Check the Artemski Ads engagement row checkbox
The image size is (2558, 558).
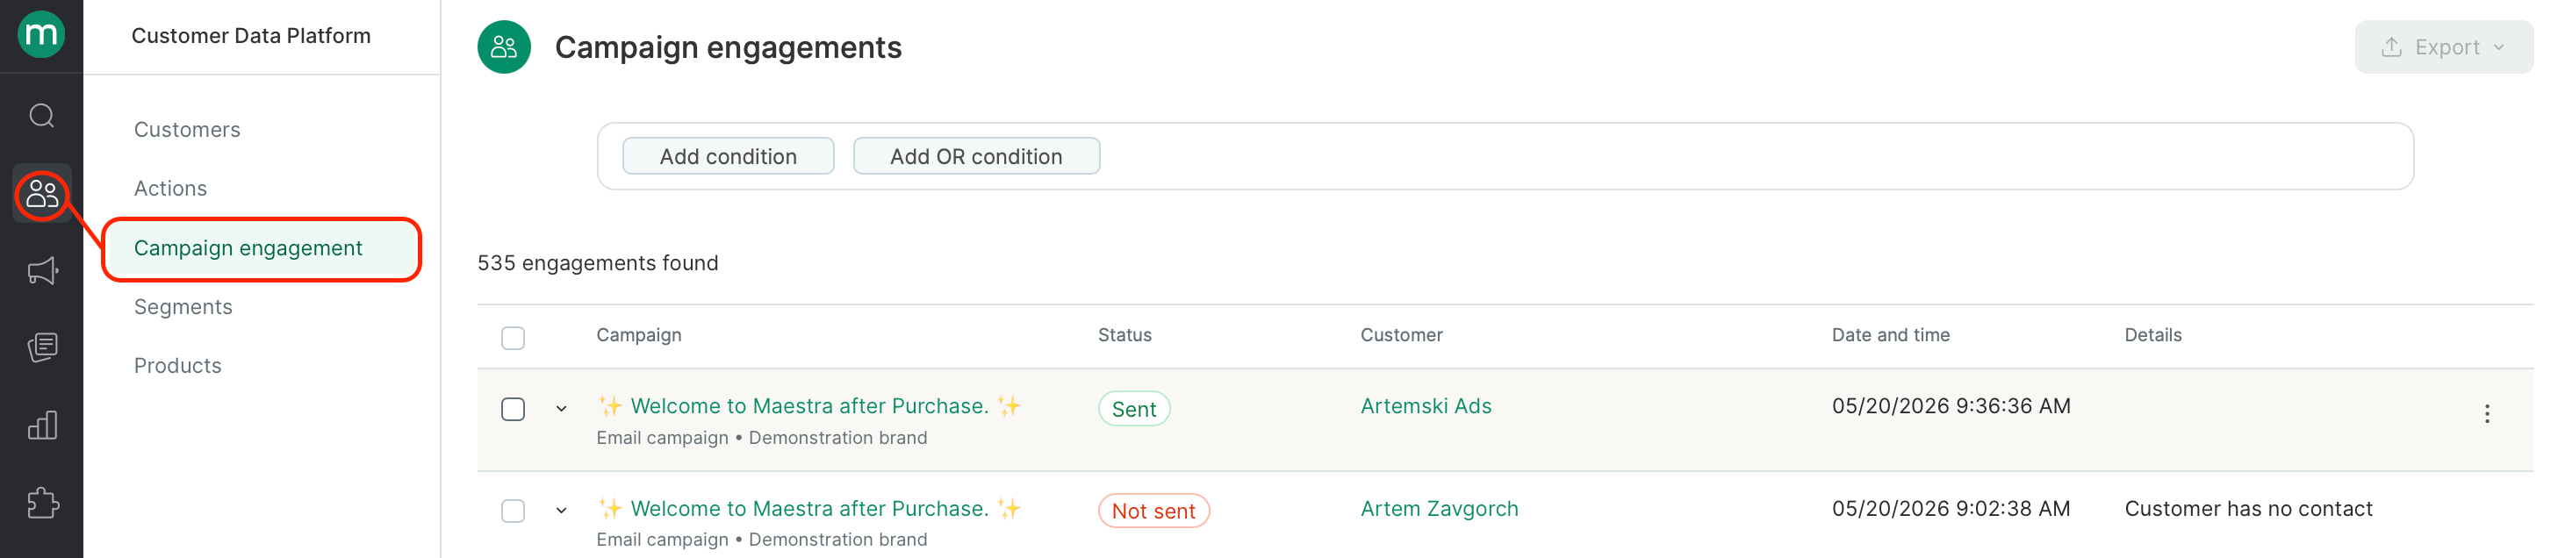point(514,409)
